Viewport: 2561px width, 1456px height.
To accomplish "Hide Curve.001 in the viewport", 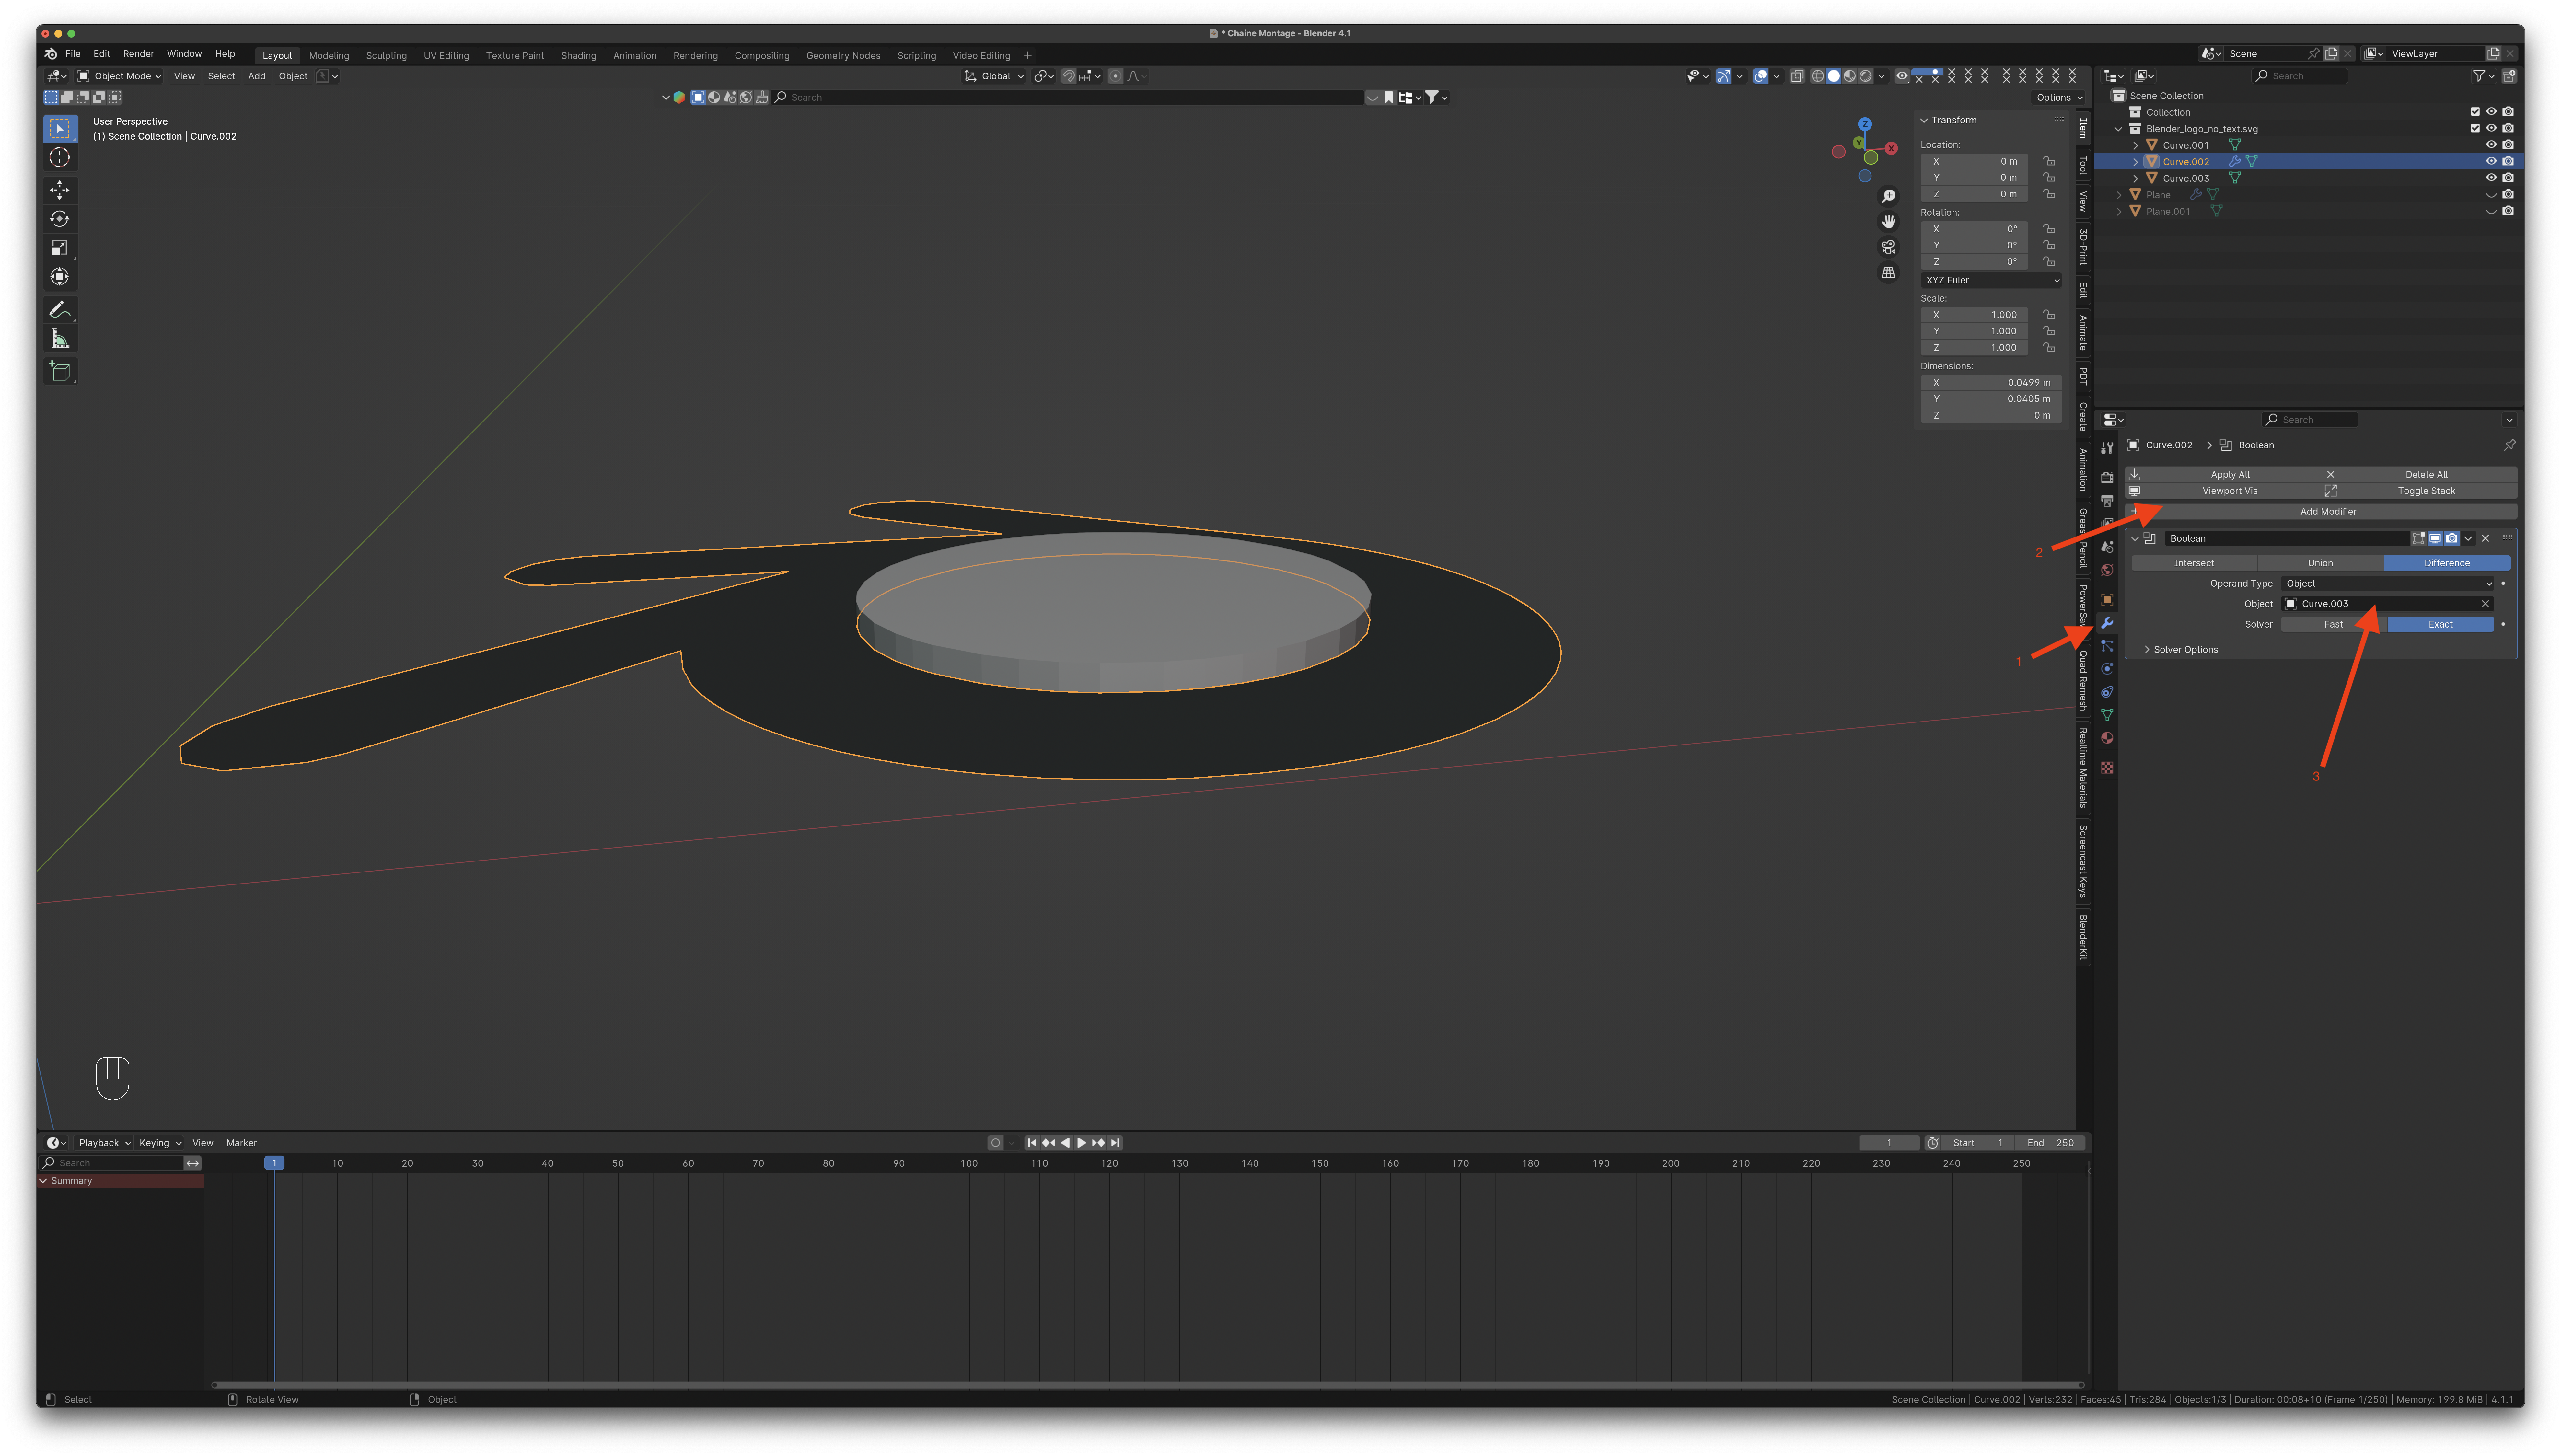I will click(x=2491, y=145).
